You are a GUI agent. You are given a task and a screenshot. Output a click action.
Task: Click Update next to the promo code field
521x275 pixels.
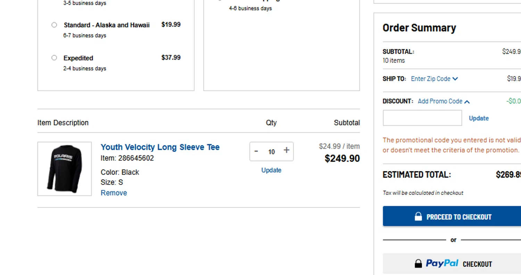(479, 118)
